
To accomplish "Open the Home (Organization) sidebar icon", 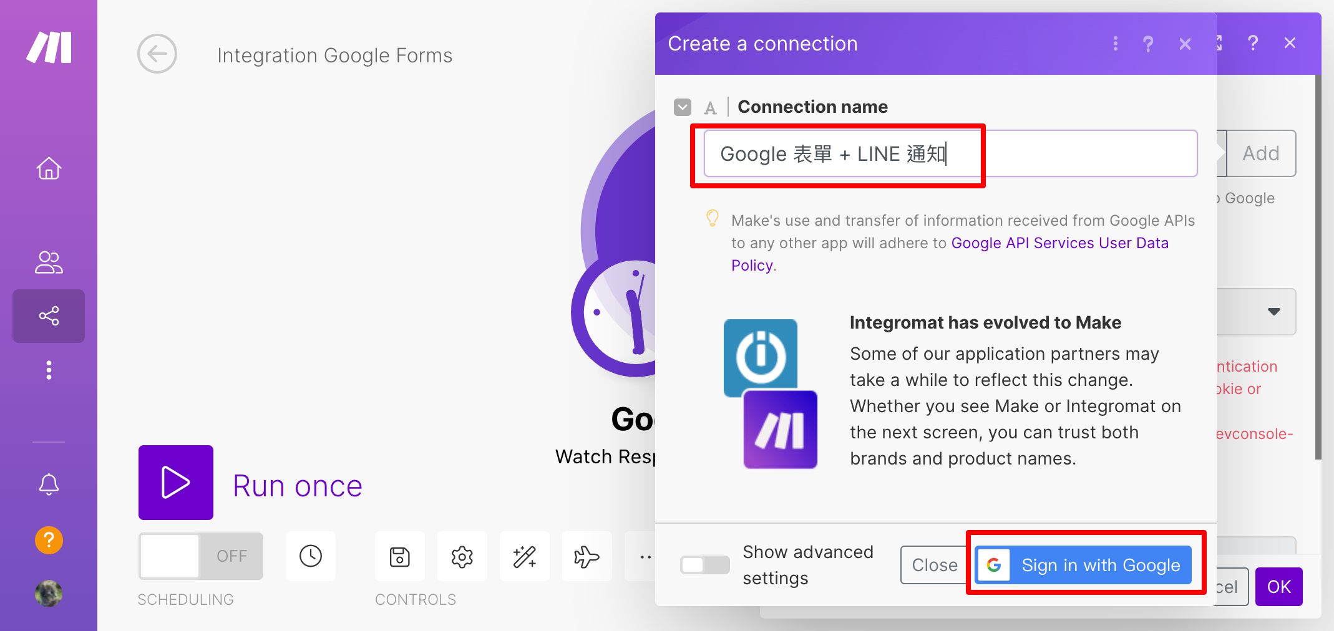I will click(x=49, y=168).
